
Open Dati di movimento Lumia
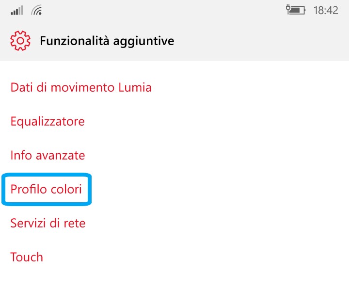pos(81,87)
